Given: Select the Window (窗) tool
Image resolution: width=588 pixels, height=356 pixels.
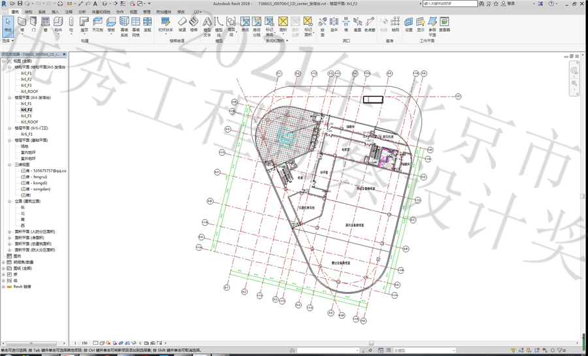Looking at the screenshot, I should [45, 24].
